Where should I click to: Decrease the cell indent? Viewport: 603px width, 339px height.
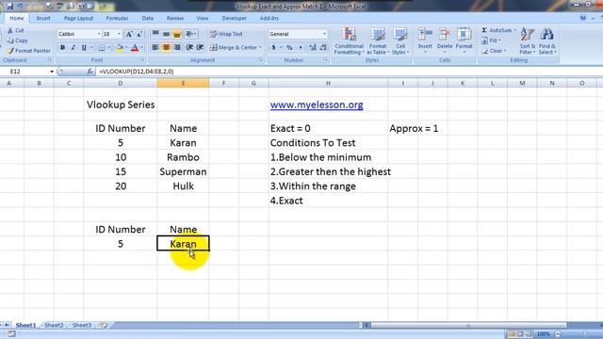(189, 48)
